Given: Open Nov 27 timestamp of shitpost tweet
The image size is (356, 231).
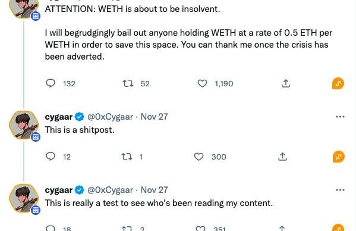Looking at the screenshot, I should coord(154,117).
